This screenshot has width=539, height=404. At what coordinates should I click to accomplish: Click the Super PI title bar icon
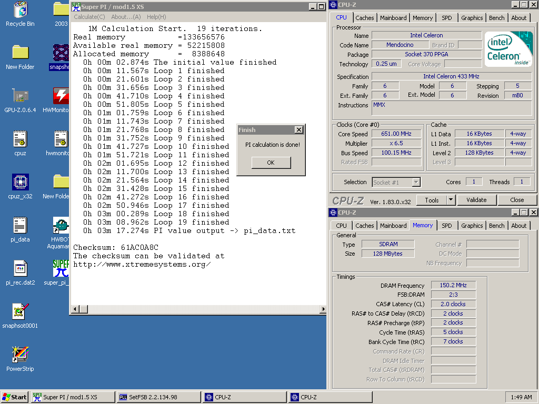(x=76, y=6)
